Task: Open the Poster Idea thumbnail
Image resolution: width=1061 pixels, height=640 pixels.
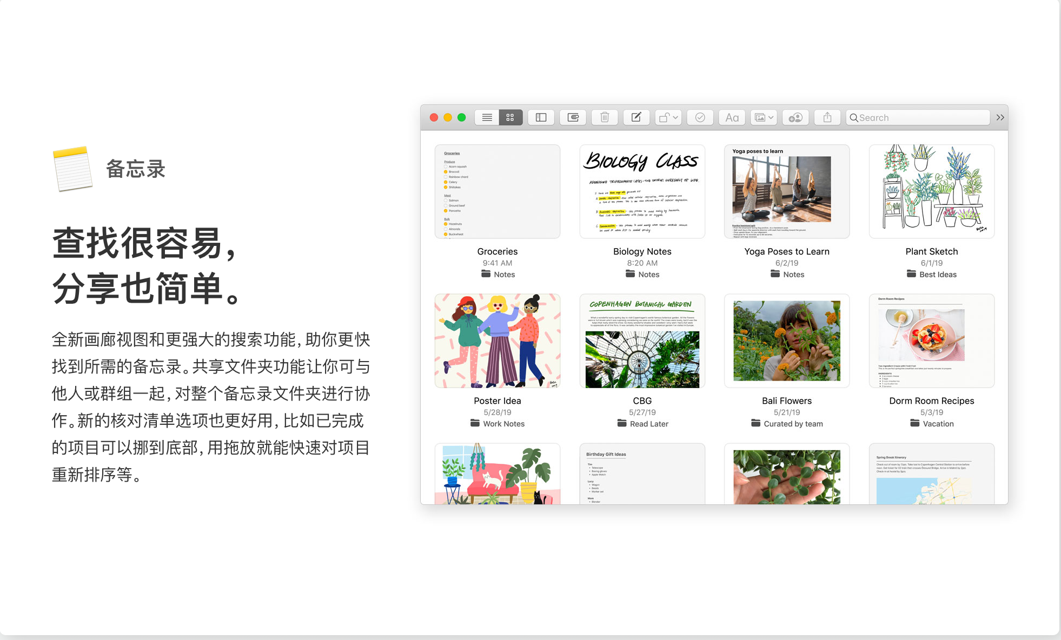Action: [497, 341]
